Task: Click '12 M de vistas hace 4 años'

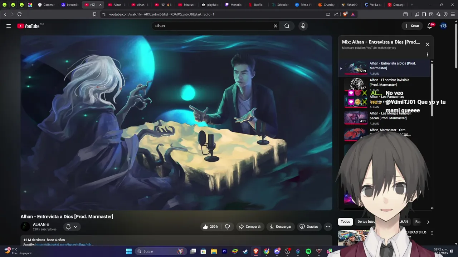Action: coord(44,240)
